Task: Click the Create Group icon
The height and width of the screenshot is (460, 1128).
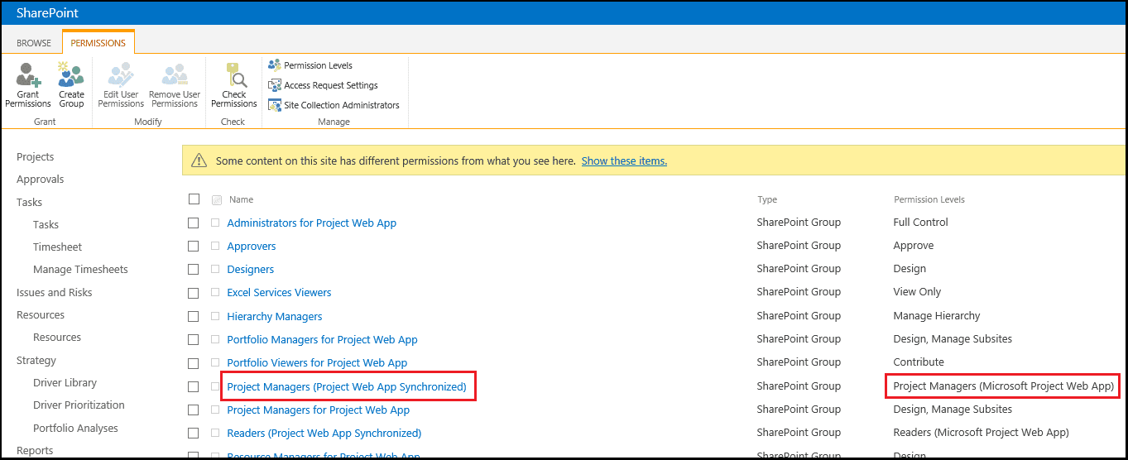Action: pos(71,75)
